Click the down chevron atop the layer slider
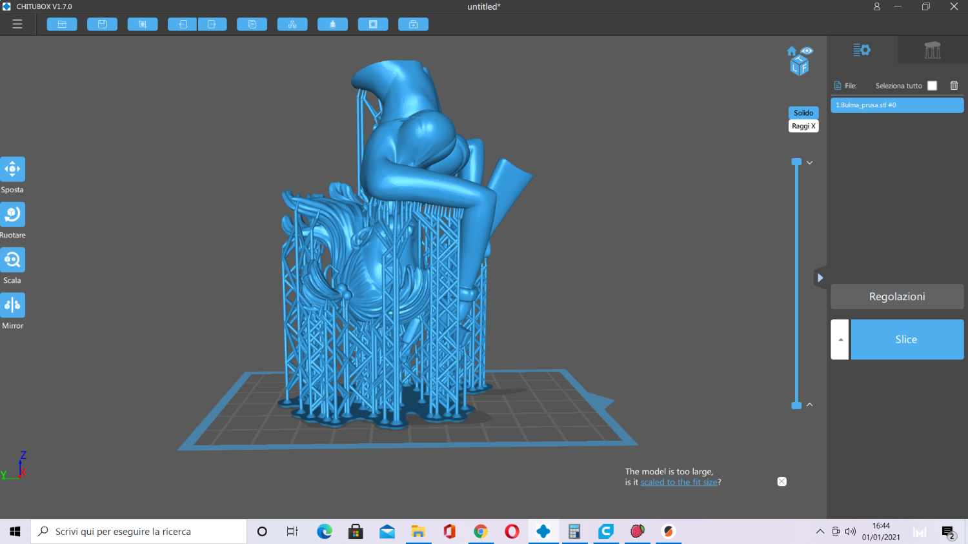The image size is (968, 544). coord(809,163)
